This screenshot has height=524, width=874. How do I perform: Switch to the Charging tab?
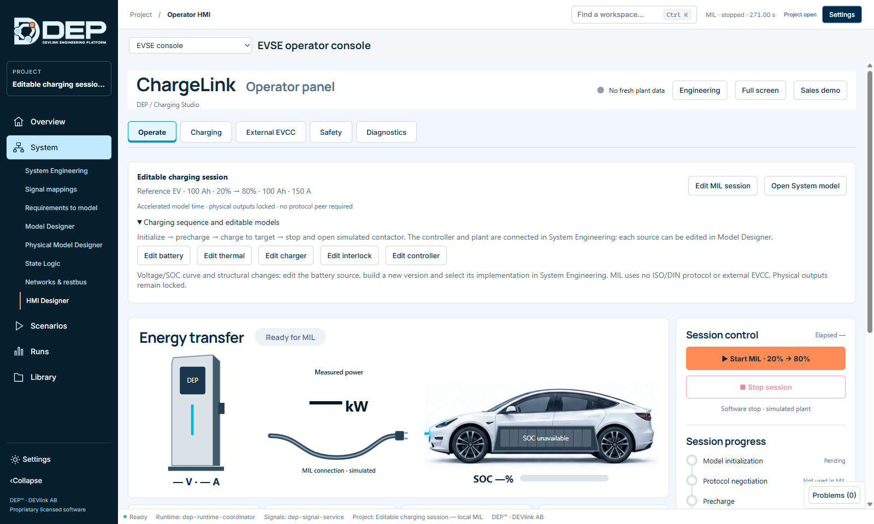pos(206,132)
